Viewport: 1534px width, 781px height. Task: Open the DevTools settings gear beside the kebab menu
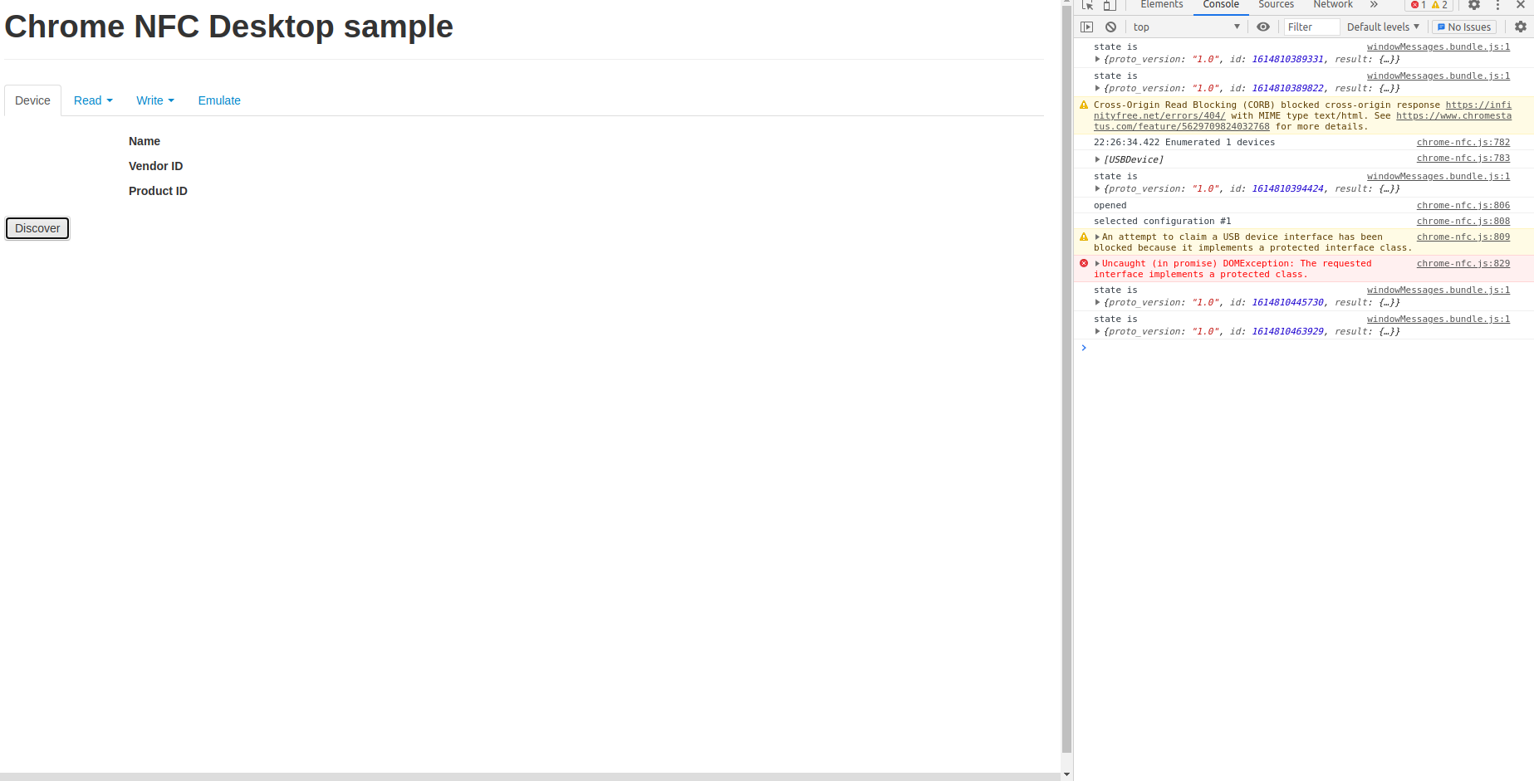click(1474, 5)
